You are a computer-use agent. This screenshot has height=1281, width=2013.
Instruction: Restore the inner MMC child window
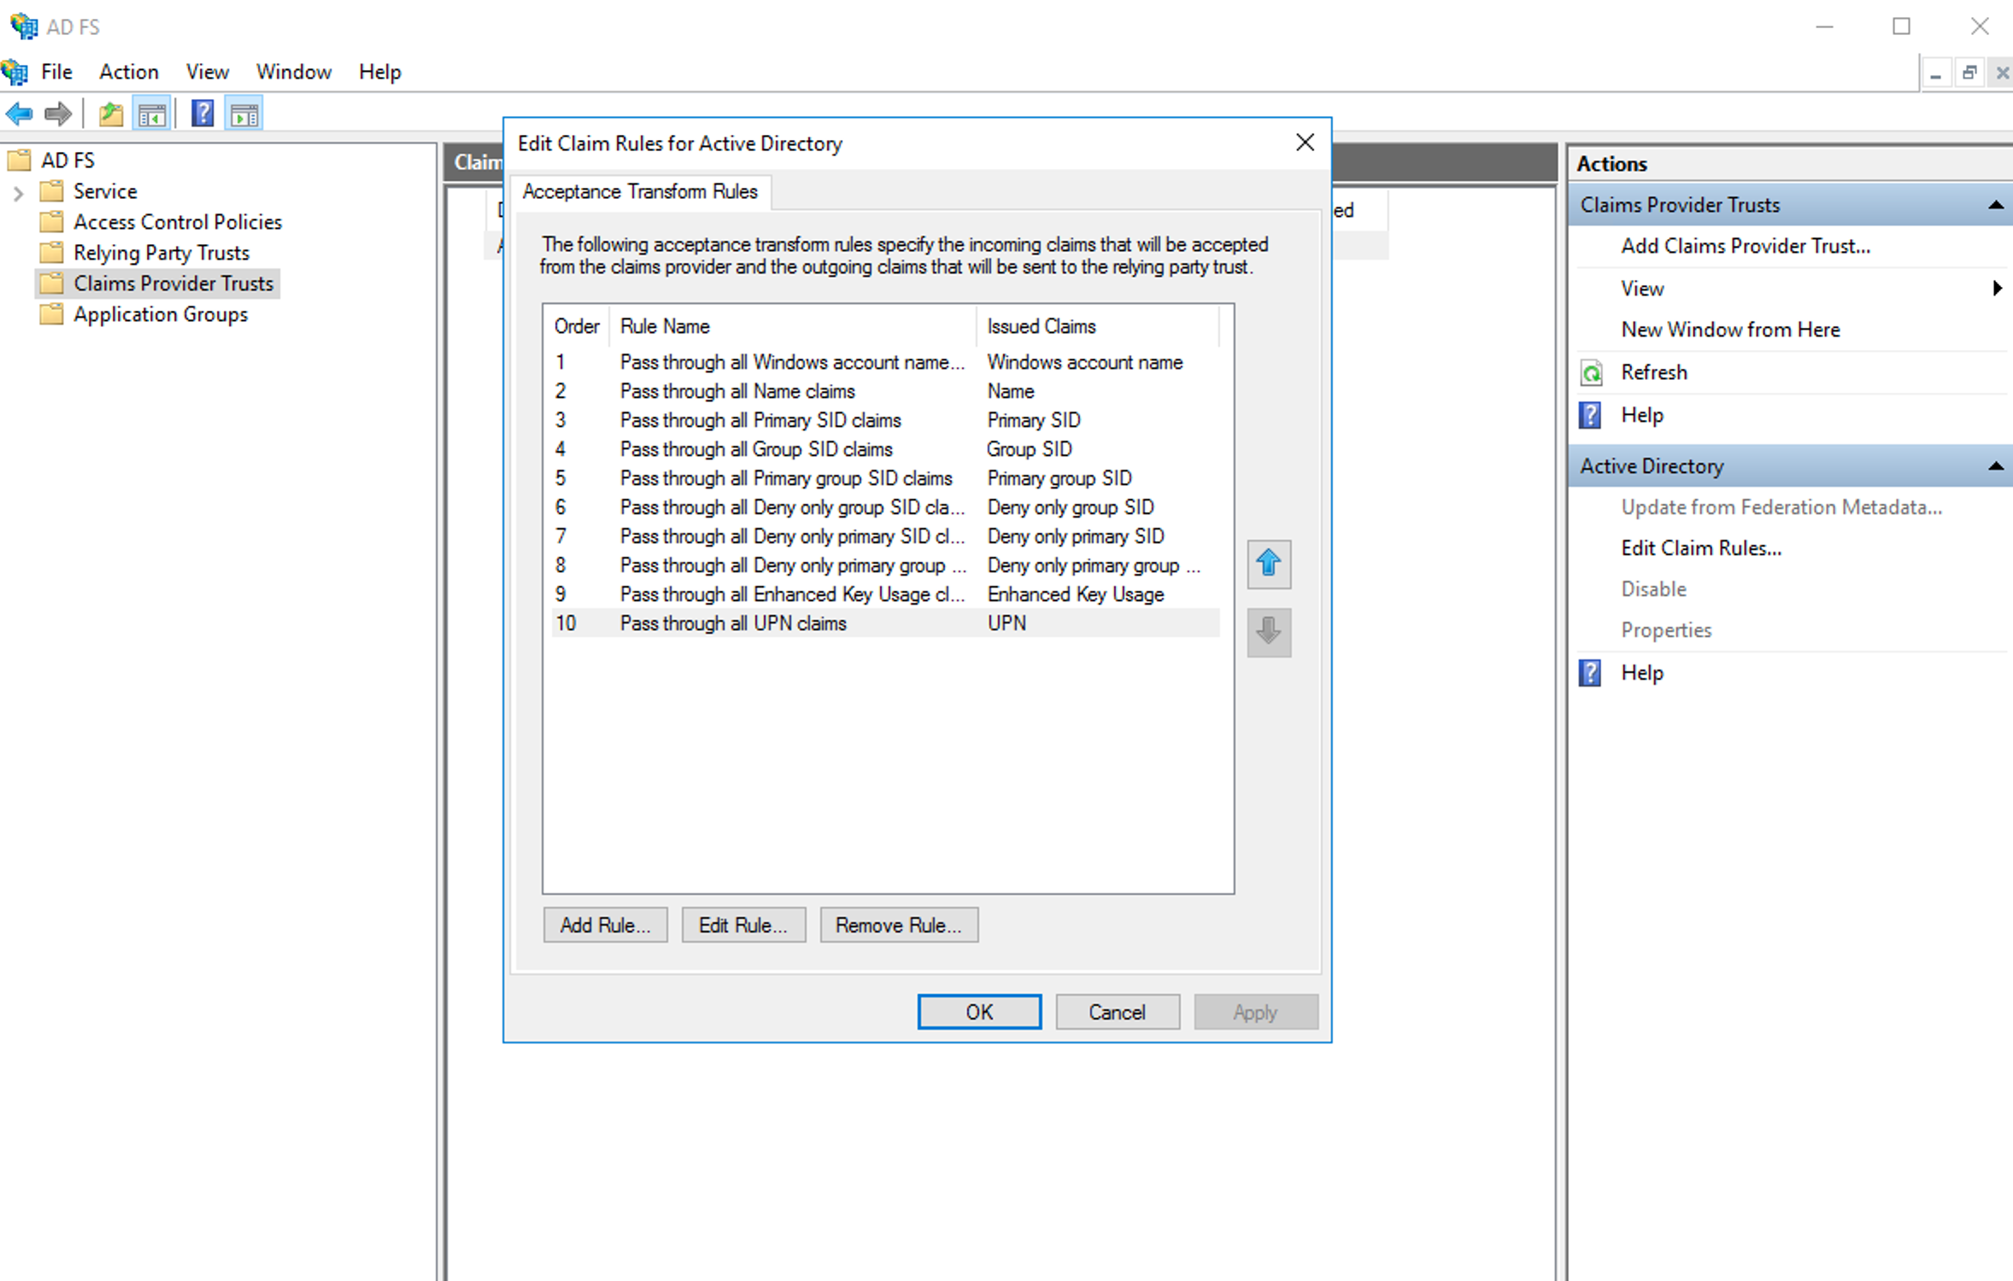click(x=1969, y=73)
